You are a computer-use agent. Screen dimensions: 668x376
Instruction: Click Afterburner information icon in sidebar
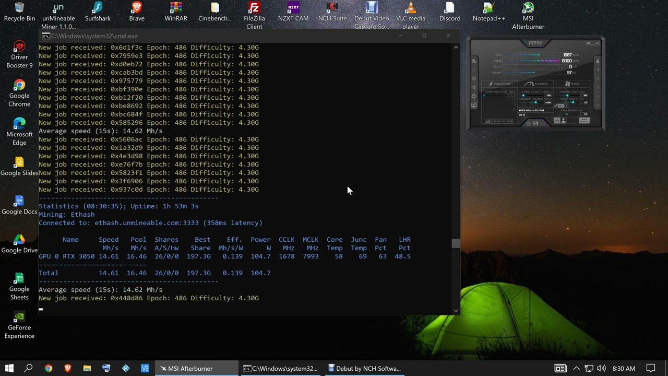pyautogui.click(x=474, y=78)
